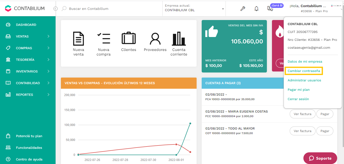Select Cerrar sesión

pos(298,99)
